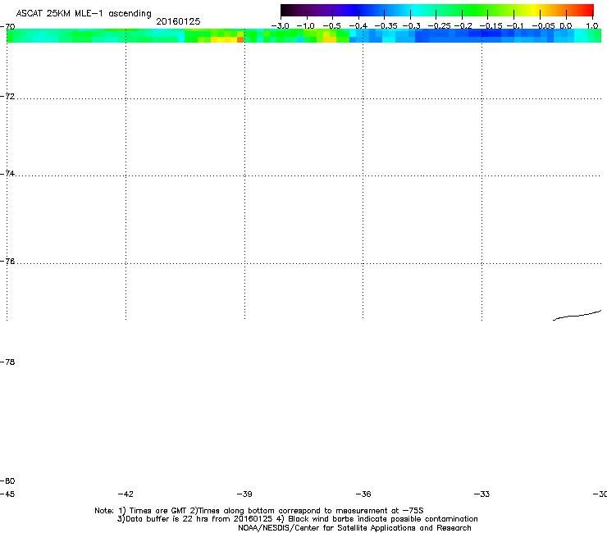Click the -0.4 color scale label
The height and width of the screenshot is (533, 607).
358,26
